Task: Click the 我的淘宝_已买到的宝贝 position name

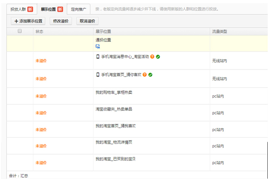Action: pos(116,159)
